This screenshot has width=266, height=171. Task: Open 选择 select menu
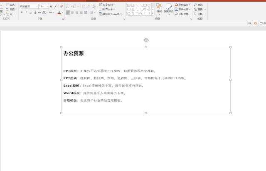(x=199, y=14)
